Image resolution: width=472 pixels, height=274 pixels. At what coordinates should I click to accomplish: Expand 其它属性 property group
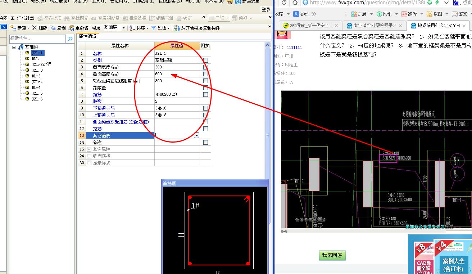point(89,149)
